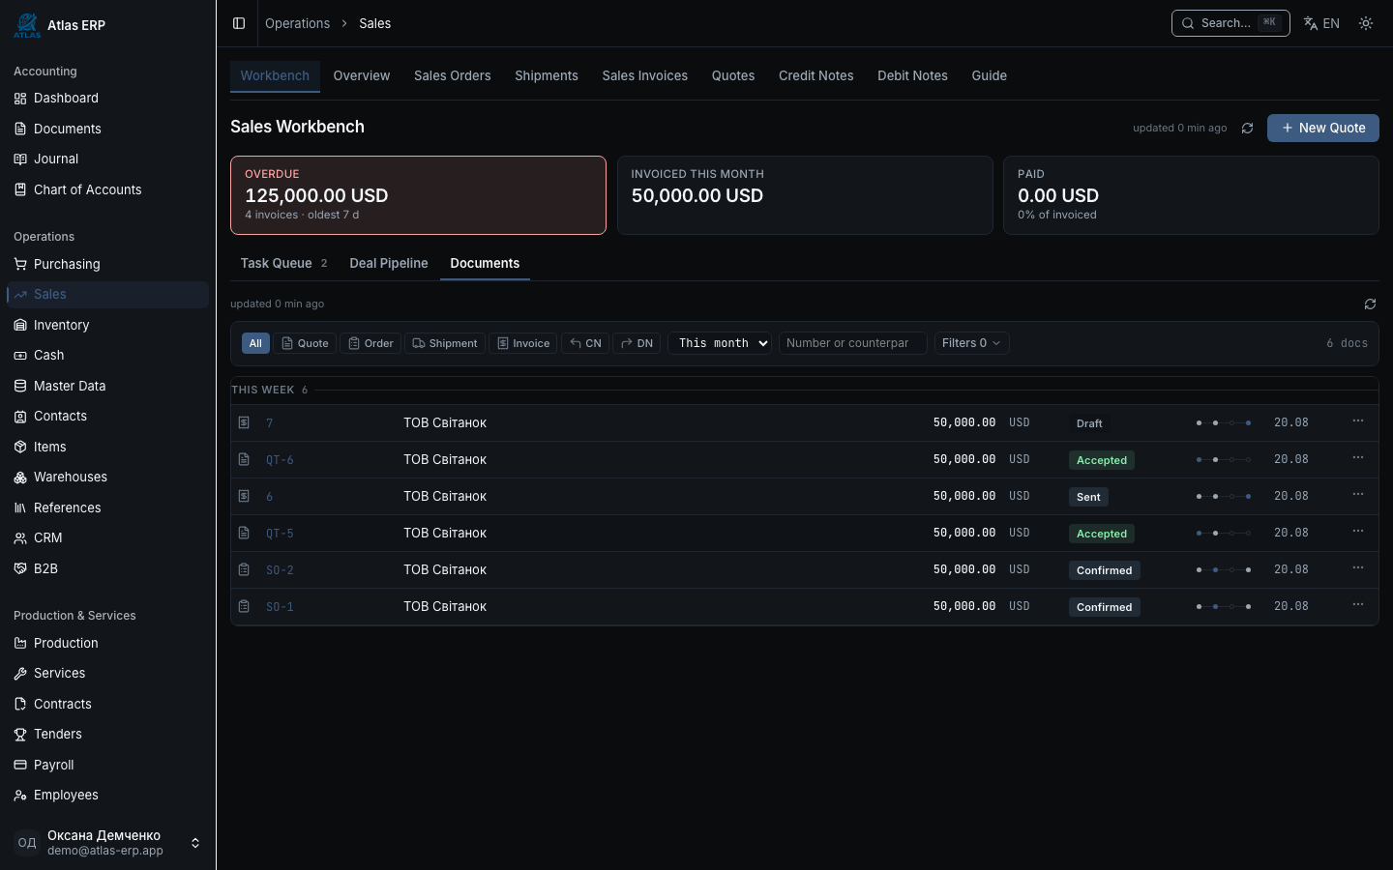1393x870 pixels.
Task: Open the Search box
Action: (x=1230, y=23)
